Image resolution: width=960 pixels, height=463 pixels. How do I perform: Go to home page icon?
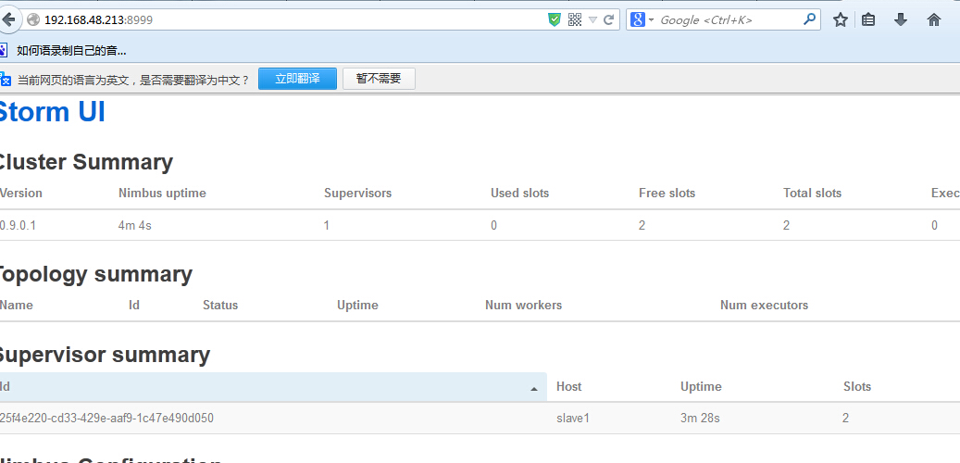(x=934, y=19)
